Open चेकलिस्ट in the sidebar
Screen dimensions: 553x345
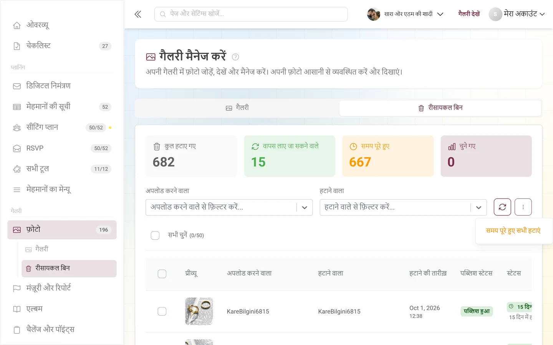[62, 46]
